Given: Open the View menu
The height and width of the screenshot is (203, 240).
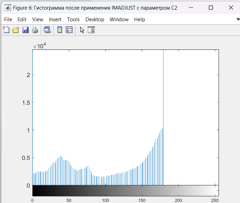Looking at the screenshot, I should tap(38, 20).
